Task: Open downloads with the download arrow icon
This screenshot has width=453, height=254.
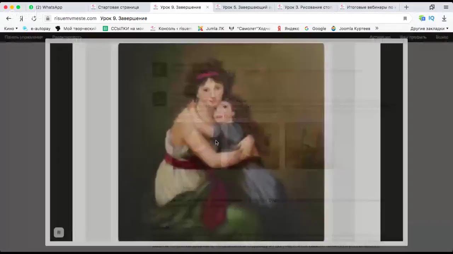Action: coord(444,18)
